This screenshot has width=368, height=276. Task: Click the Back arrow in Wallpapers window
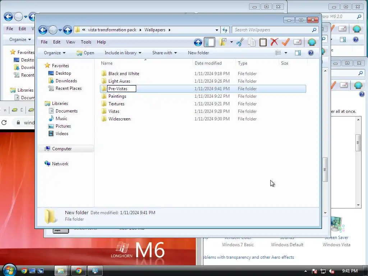43,30
